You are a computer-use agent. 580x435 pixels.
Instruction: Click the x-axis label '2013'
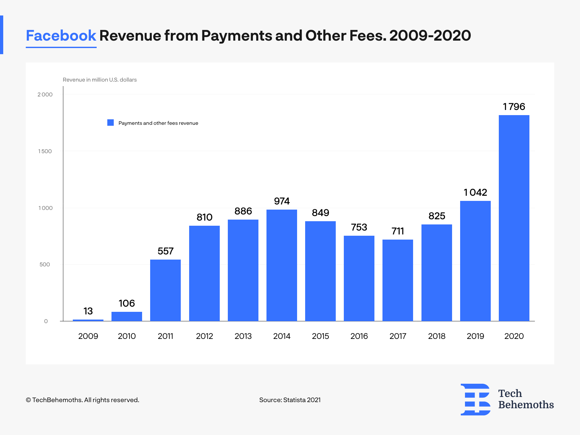(243, 336)
